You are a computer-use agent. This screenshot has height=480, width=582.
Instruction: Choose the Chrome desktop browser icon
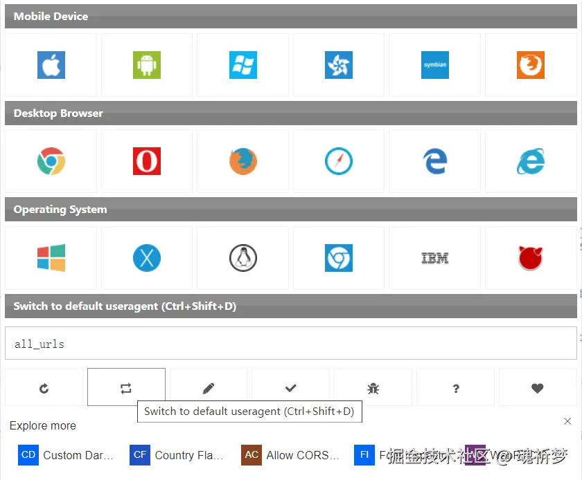click(x=51, y=162)
